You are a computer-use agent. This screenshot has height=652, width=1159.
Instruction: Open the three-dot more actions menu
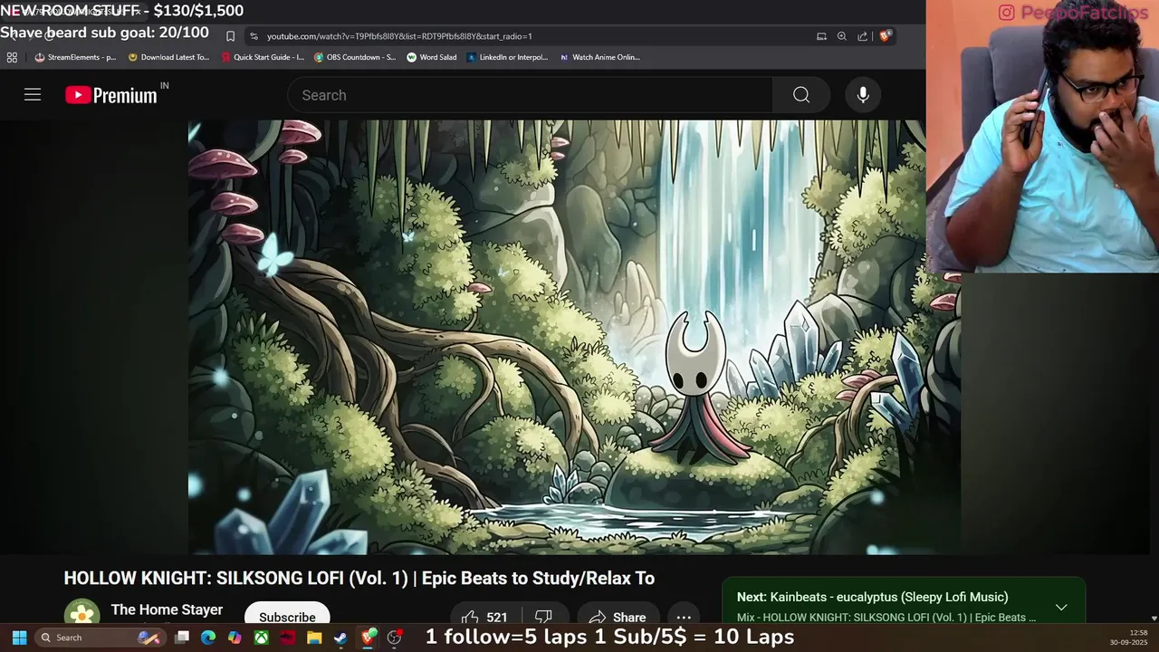click(x=684, y=618)
